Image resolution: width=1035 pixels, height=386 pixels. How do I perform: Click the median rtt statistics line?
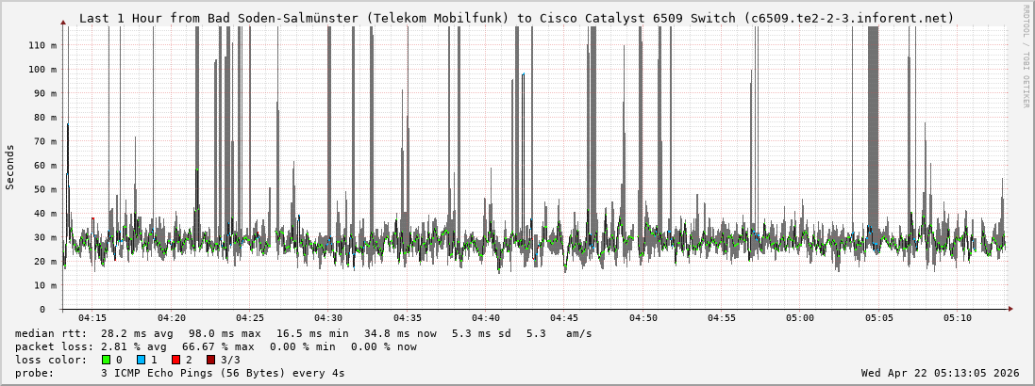[302, 333]
